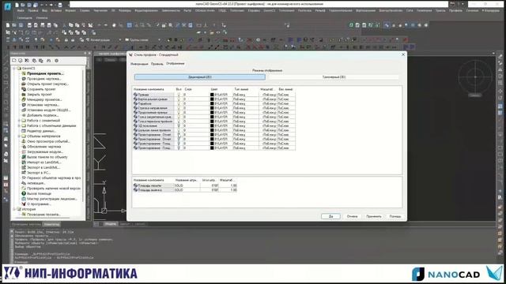Select Двухмерный (2D) display mode
This screenshot has width=506, height=284.
click(x=200, y=77)
